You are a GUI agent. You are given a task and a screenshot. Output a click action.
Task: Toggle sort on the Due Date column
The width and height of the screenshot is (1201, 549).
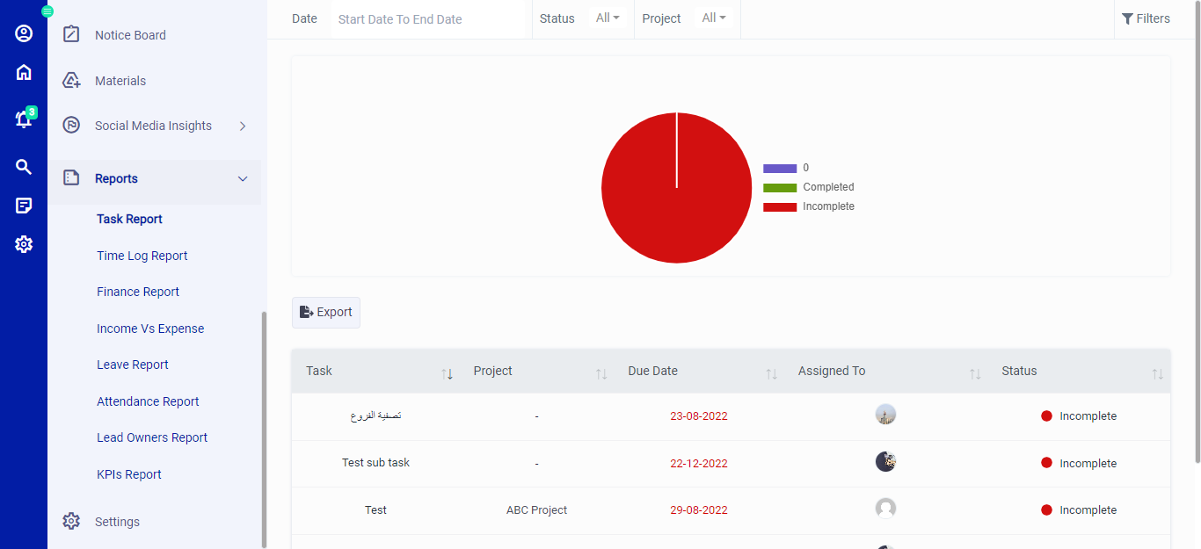click(x=772, y=372)
